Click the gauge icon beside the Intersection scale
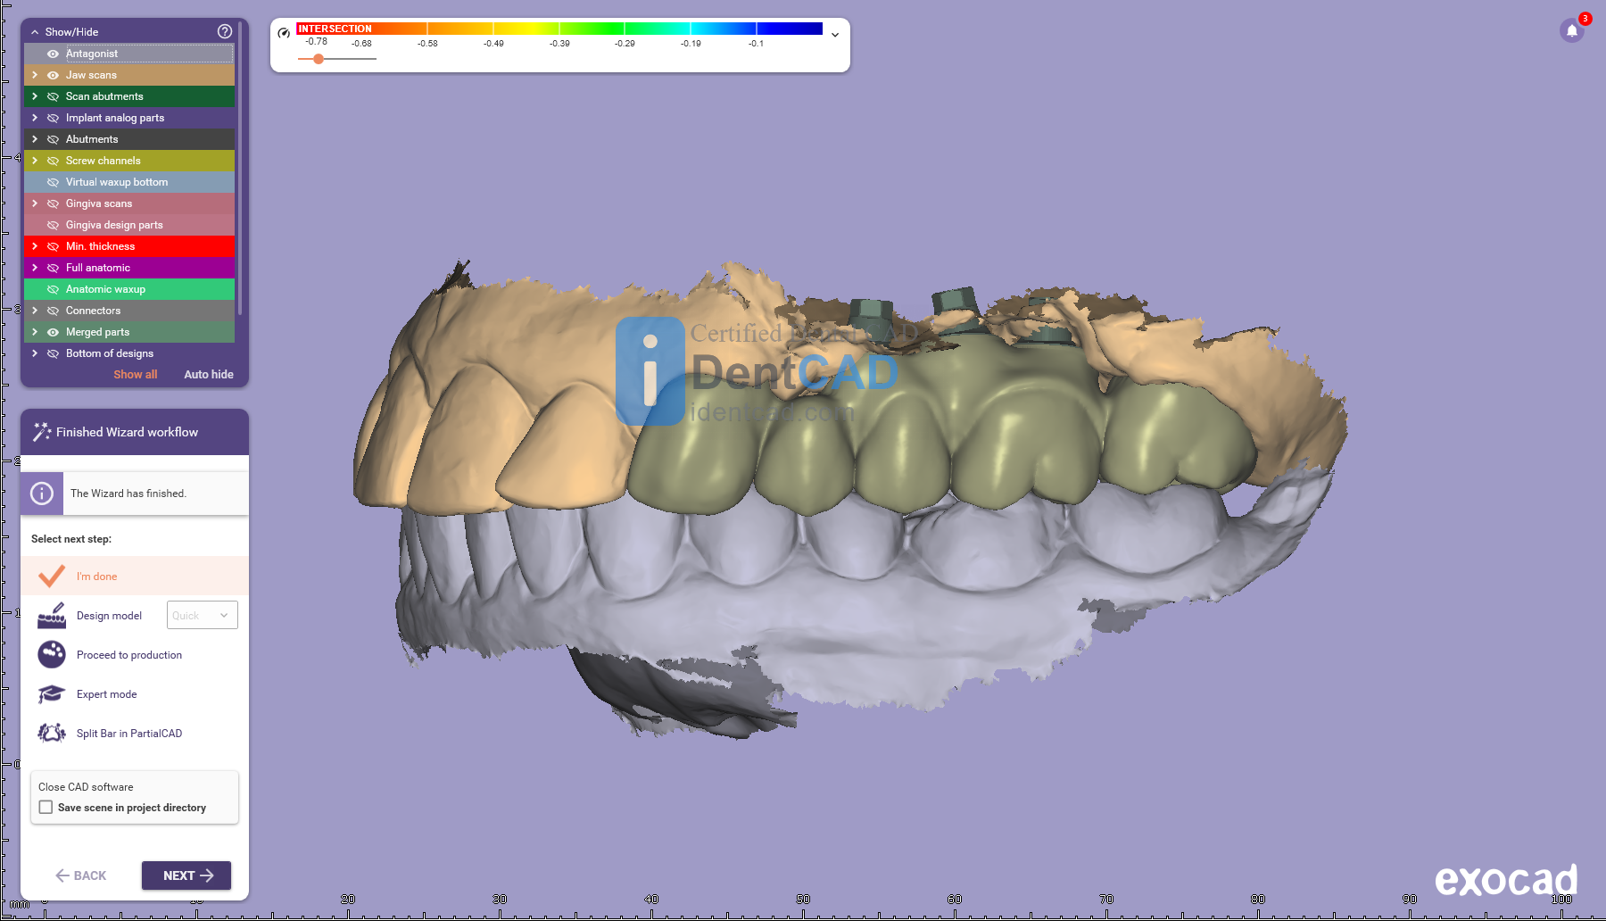The image size is (1606, 921). [x=284, y=33]
